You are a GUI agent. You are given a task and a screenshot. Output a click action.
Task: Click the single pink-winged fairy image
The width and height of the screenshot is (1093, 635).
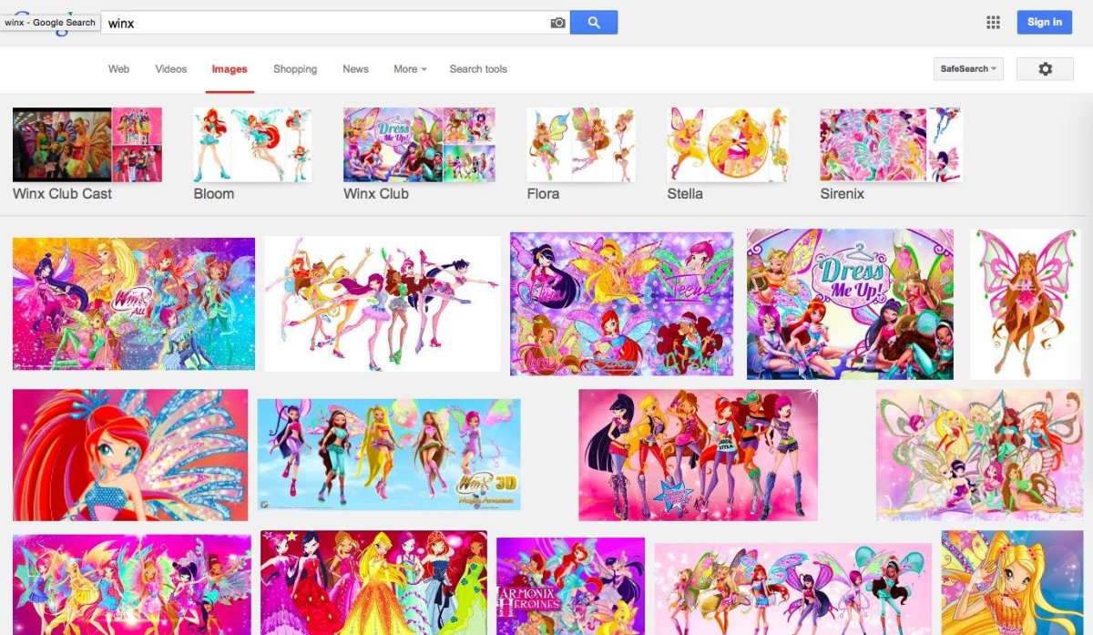1026,304
